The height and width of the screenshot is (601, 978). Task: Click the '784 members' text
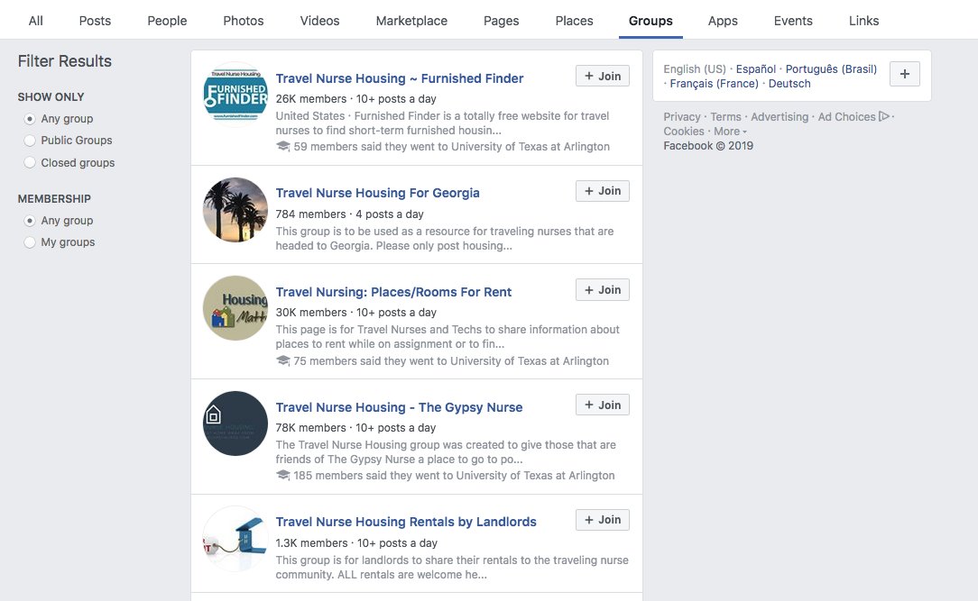click(x=310, y=214)
